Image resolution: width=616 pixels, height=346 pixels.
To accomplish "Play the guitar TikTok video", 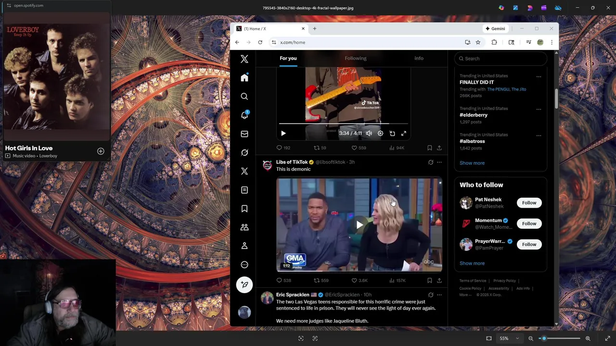I will pyautogui.click(x=283, y=133).
